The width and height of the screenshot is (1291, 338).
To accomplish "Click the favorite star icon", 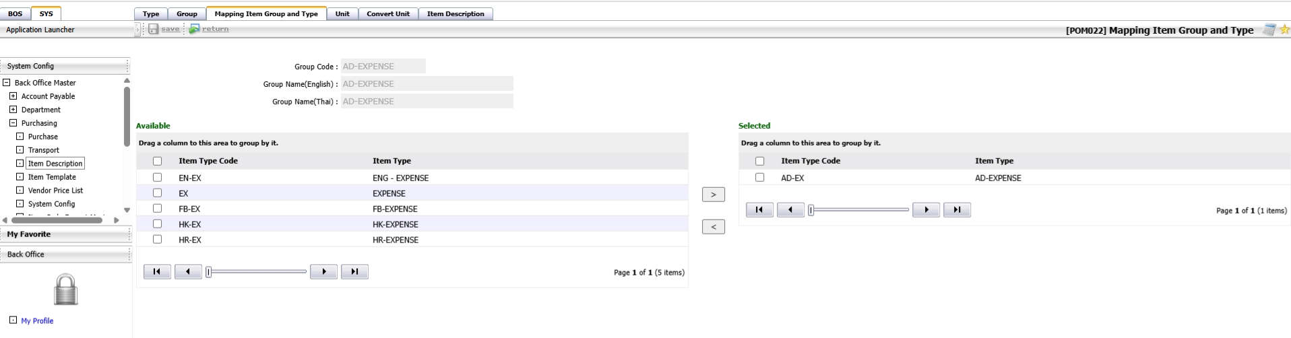I will (x=1284, y=30).
